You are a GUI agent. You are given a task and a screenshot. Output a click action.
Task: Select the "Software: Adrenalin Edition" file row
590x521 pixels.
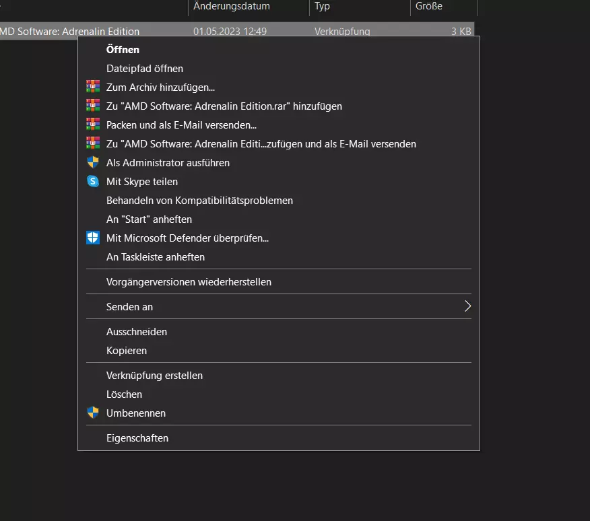pos(237,30)
